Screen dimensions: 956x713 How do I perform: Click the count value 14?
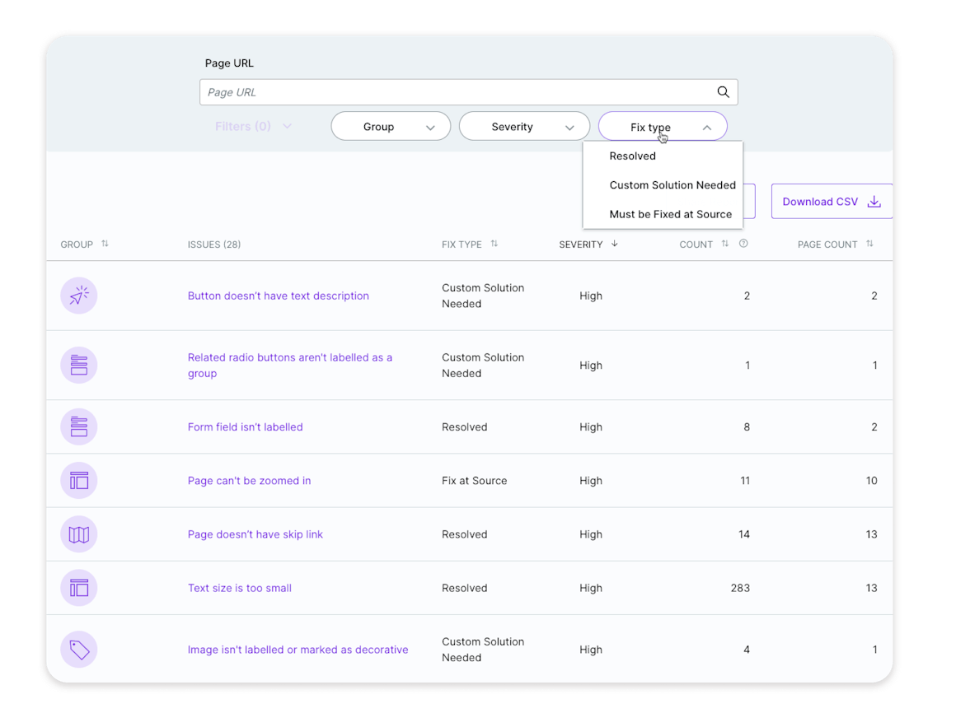coord(744,534)
